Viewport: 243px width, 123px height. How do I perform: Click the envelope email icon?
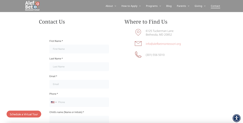coord(138,44)
